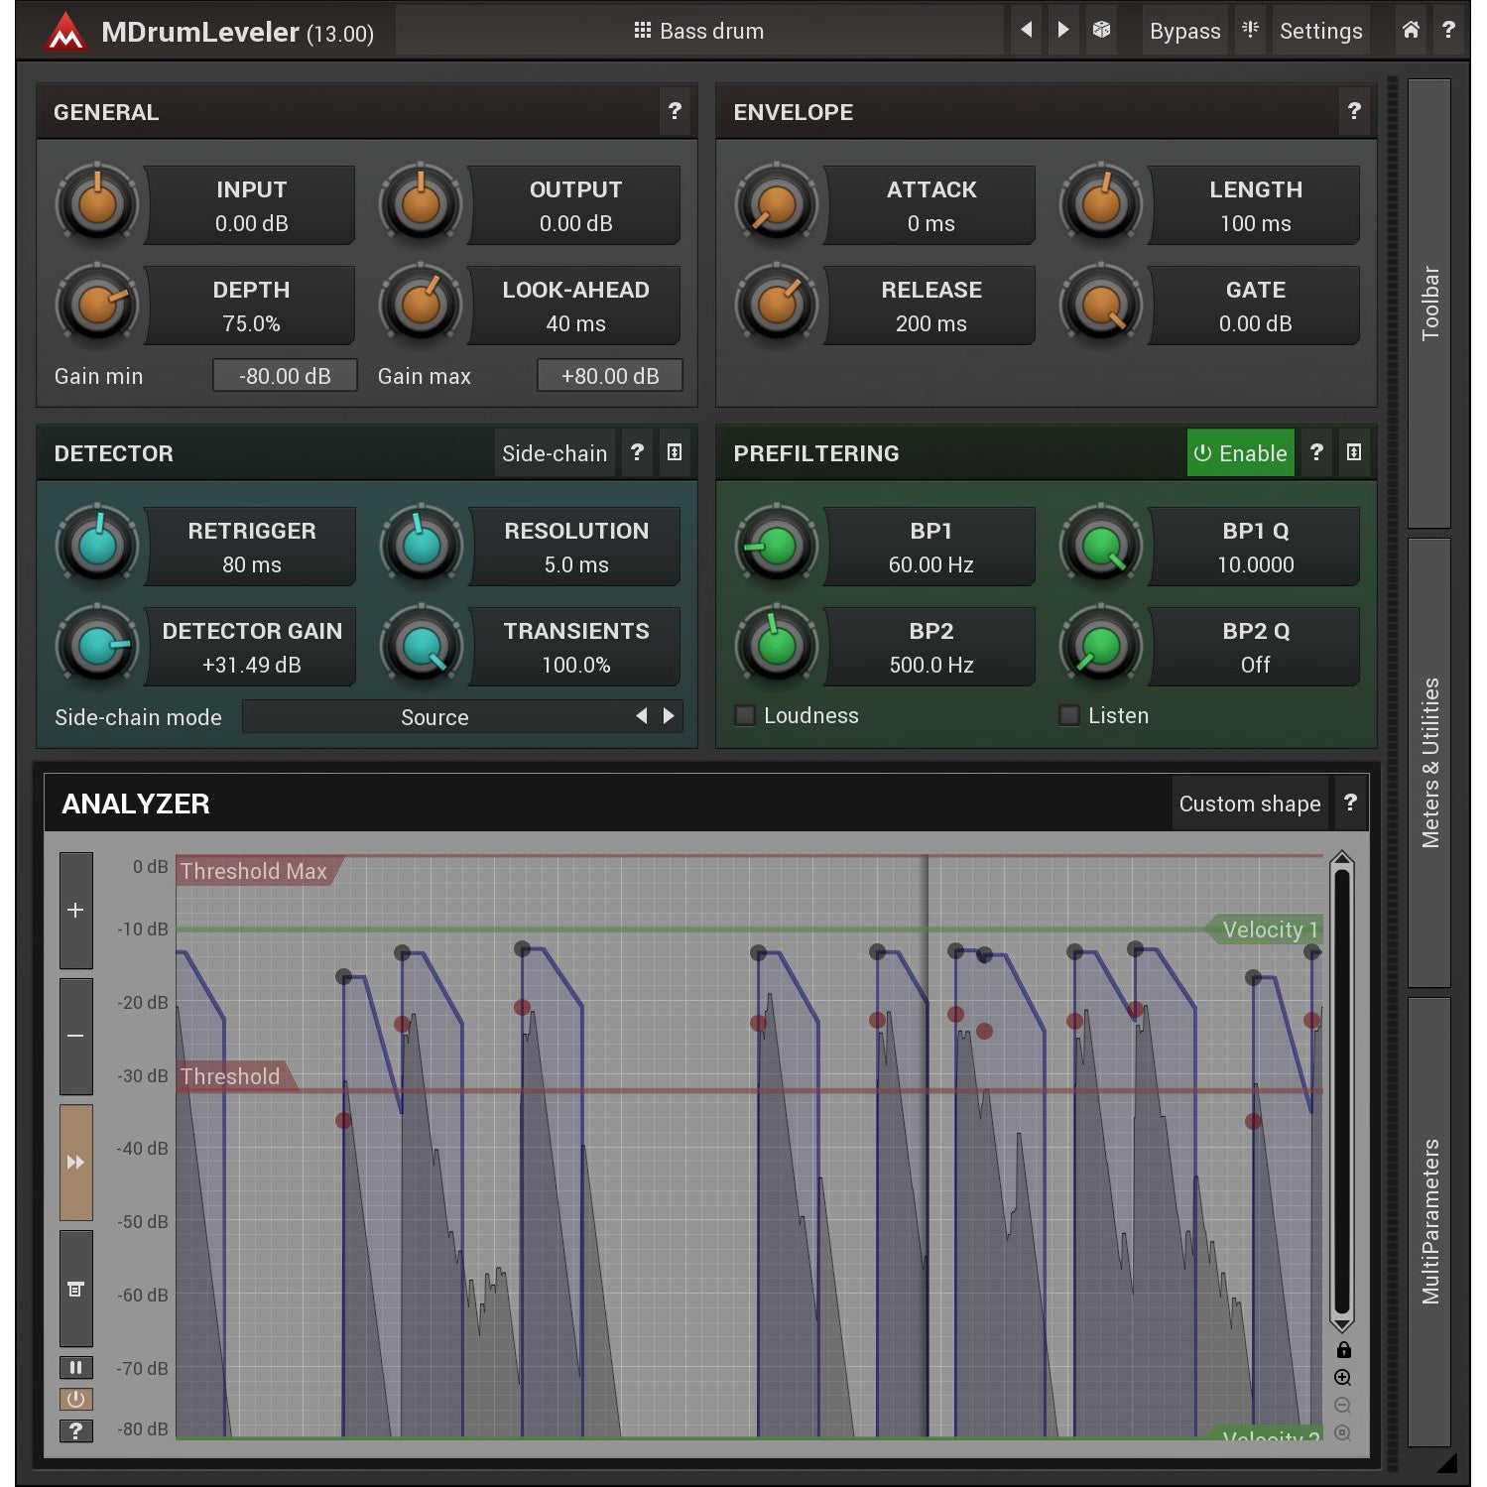Viewport: 1487px width, 1487px height.
Task: Click the analyzer lock icon
Action: pyautogui.click(x=1343, y=1349)
